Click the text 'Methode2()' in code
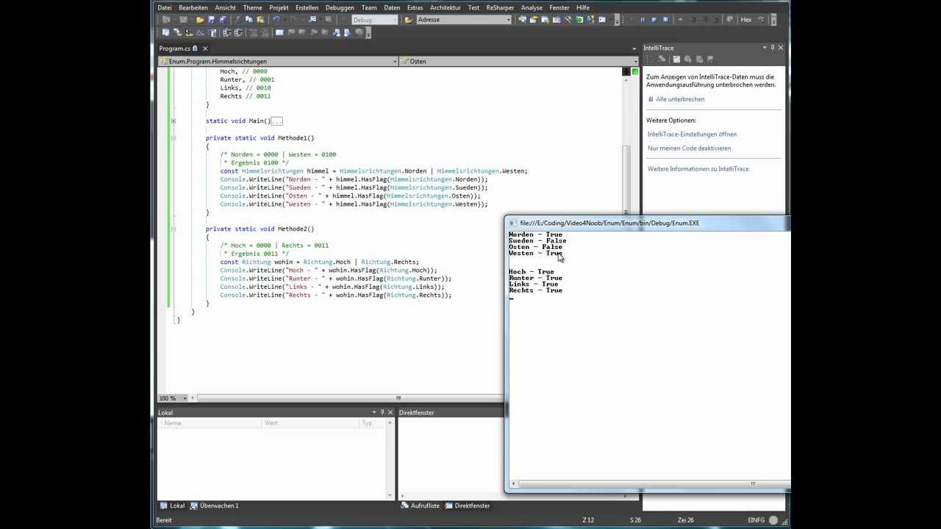The width and height of the screenshot is (941, 529). (x=296, y=229)
